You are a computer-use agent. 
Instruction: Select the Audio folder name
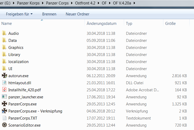coord(14,33)
